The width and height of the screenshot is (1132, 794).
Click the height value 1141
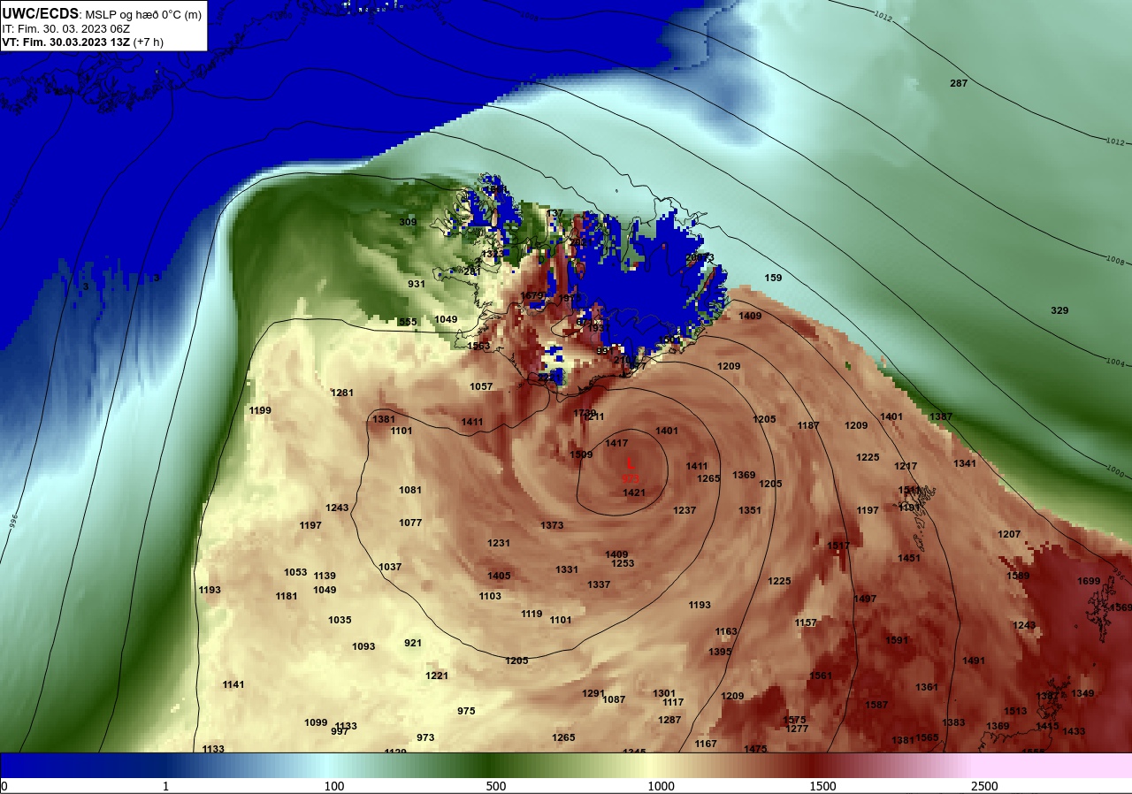click(x=233, y=684)
